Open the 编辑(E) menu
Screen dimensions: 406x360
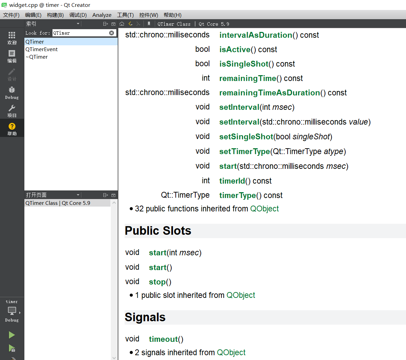(33, 15)
